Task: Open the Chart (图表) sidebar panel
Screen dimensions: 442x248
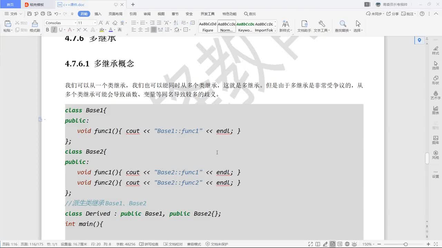Action: coord(435,110)
